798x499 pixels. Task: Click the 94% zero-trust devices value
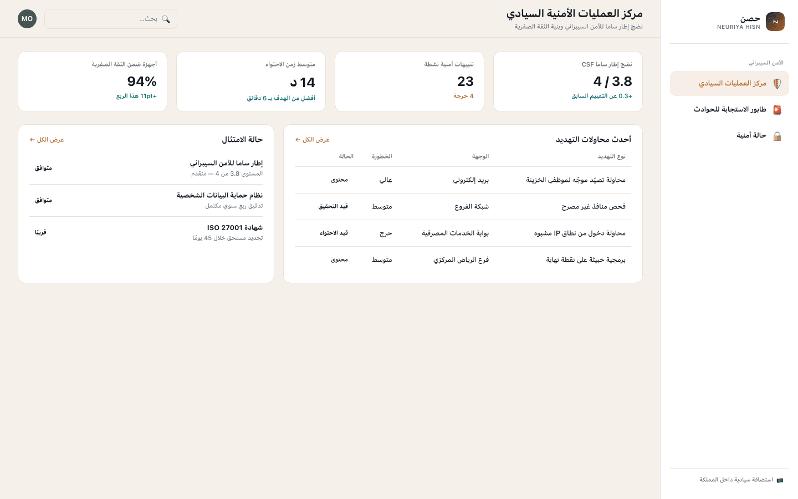coord(142,82)
